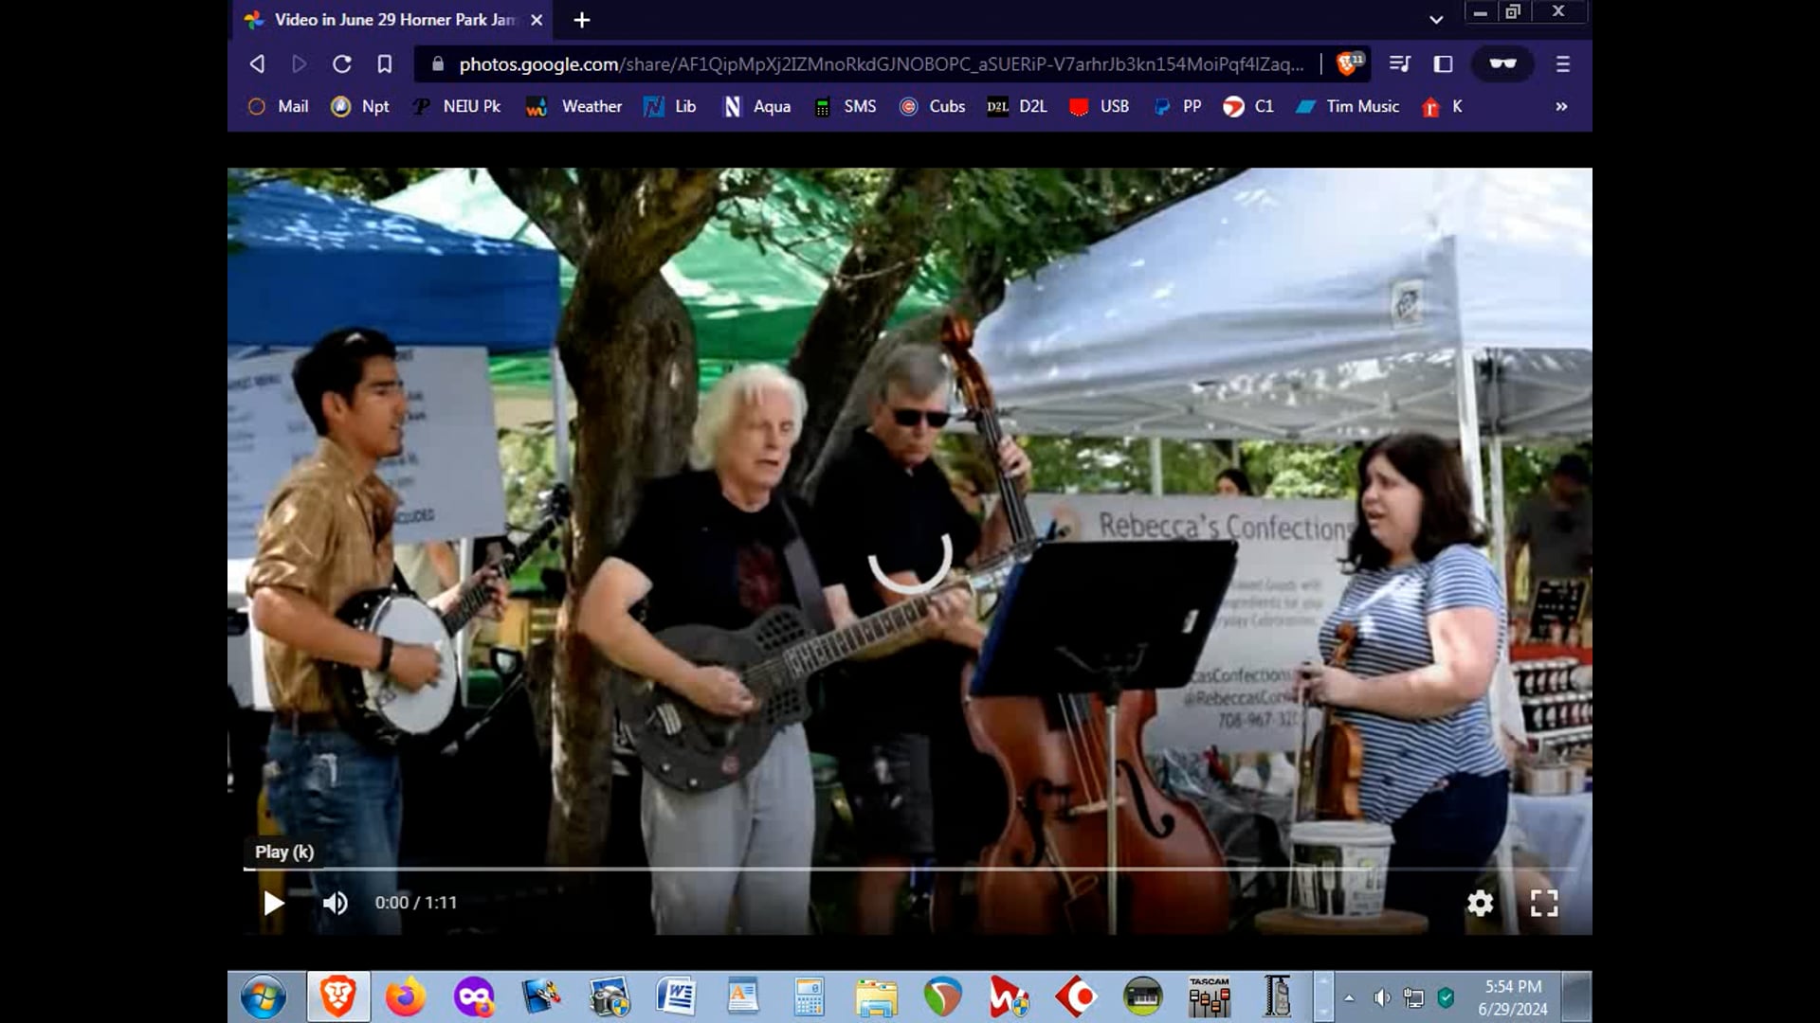This screenshot has width=1820, height=1023.
Task: Open the Cubs bookmark
Action: pyautogui.click(x=932, y=106)
